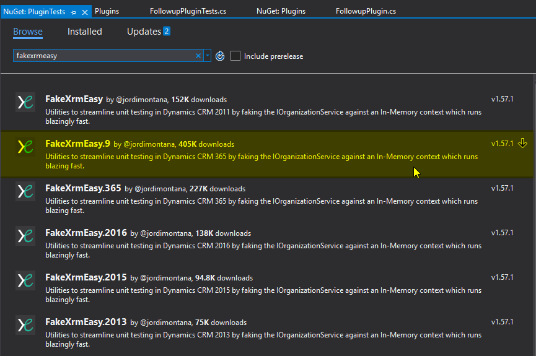Click the FakeXrmEasy.9 package logo icon
The image size is (536, 356).
pos(25,147)
